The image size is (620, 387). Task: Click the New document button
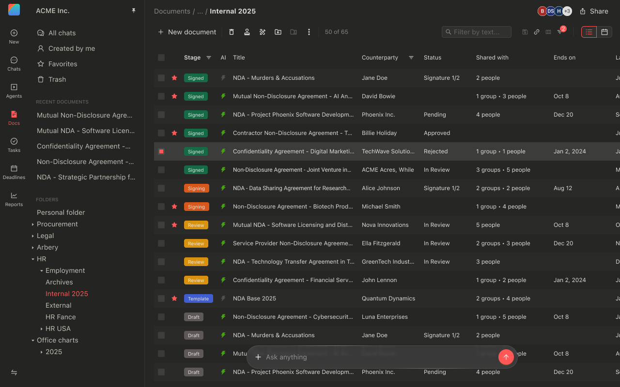[187, 32]
